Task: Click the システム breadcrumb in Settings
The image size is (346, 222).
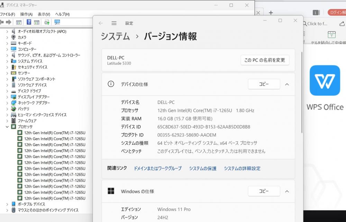Action: (115, 36)
